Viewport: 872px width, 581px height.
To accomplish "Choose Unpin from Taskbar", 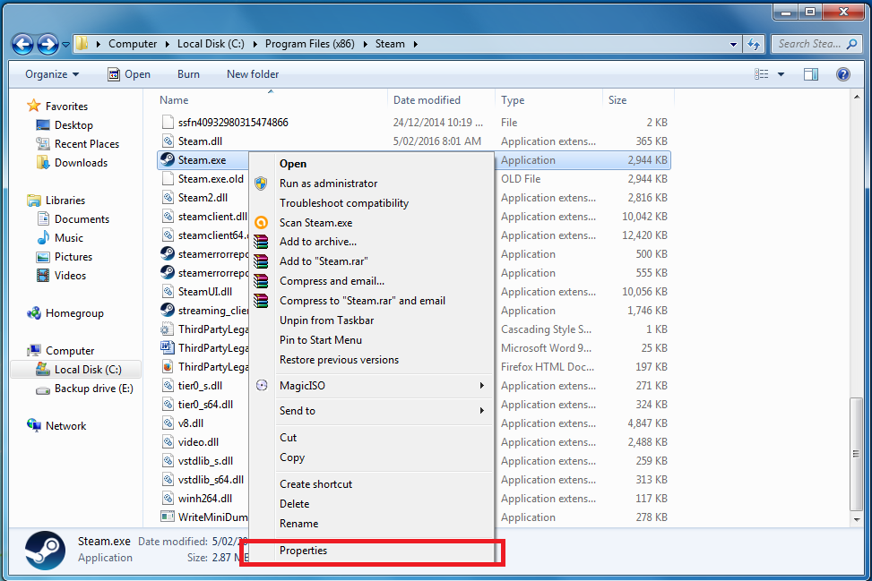I will pos(371,320).
